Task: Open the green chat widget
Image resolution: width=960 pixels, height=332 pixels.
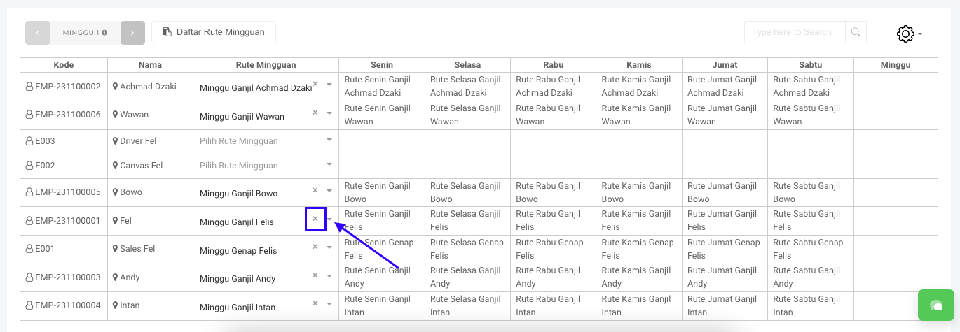Action: pyautogui.click(x=936, y=305)
